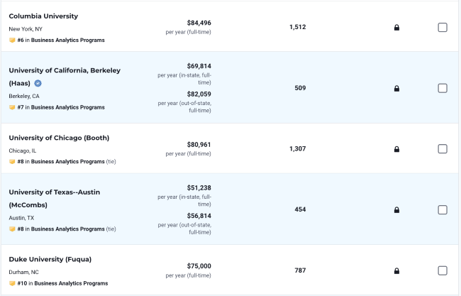This screenshot has width=461, height=296.
Task: Click the ranking badge icon beside #10 Duke
Action: click(12, 283)
